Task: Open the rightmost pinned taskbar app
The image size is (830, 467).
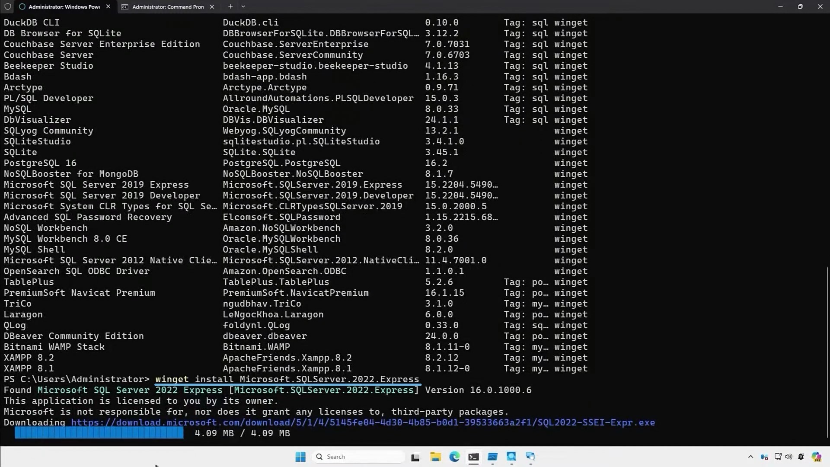Action: [x=530, y=457]
